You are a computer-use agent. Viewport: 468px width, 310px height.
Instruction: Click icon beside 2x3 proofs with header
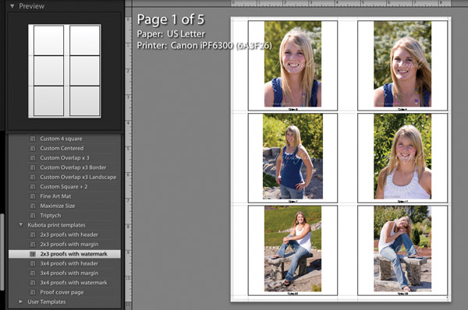tap(33, 234)
